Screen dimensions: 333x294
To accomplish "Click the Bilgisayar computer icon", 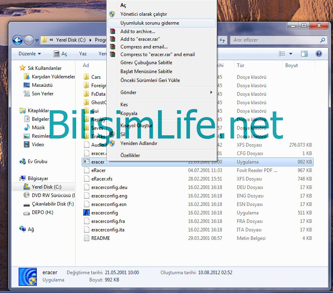I will (x=23, y=178).
